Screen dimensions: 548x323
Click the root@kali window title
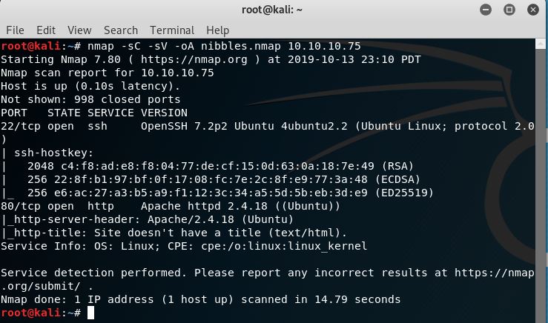pyautogui.click(x=274, y=10)
